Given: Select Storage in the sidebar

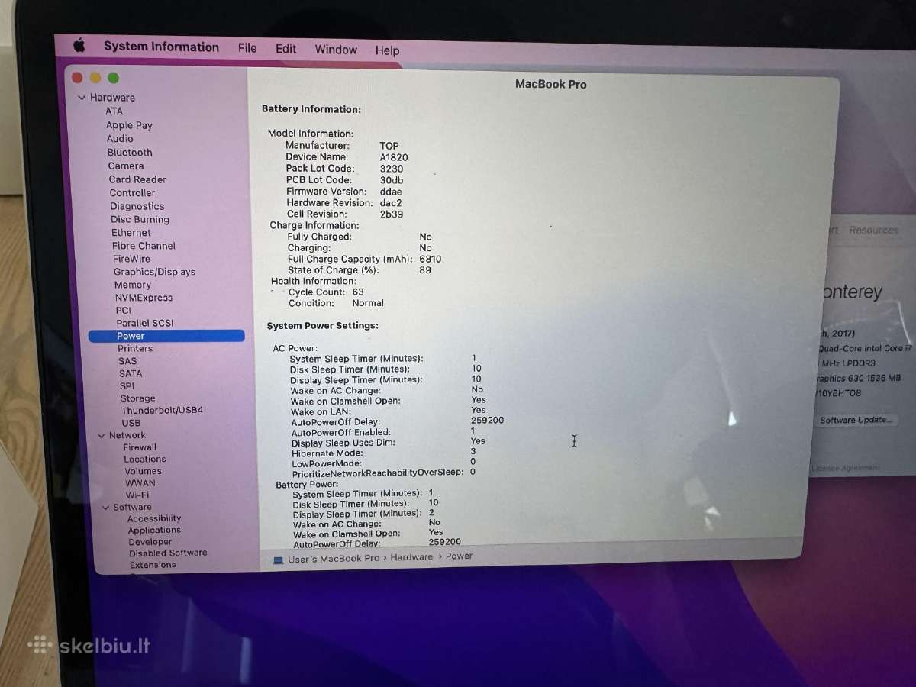Looking at the screenshot, I should (137, 398).
